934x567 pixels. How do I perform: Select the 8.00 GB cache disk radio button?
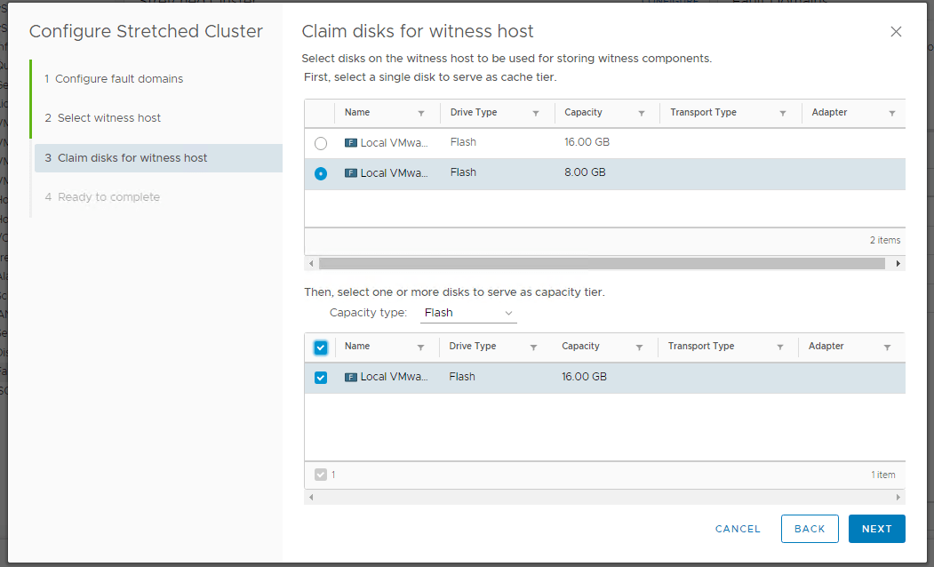[321, 174]
